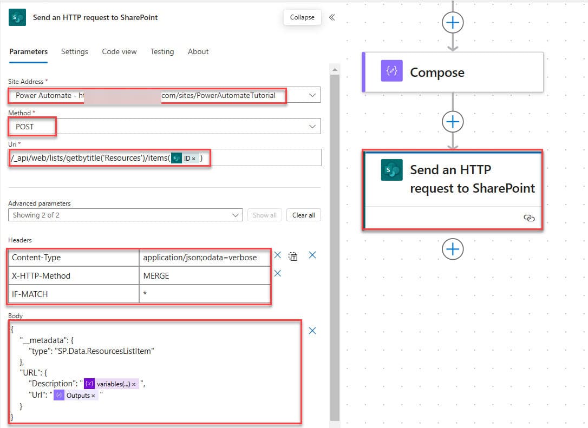Insert step between Compose and HTTP request
This screenshot has height=428, width=588.
click(453, 122)
